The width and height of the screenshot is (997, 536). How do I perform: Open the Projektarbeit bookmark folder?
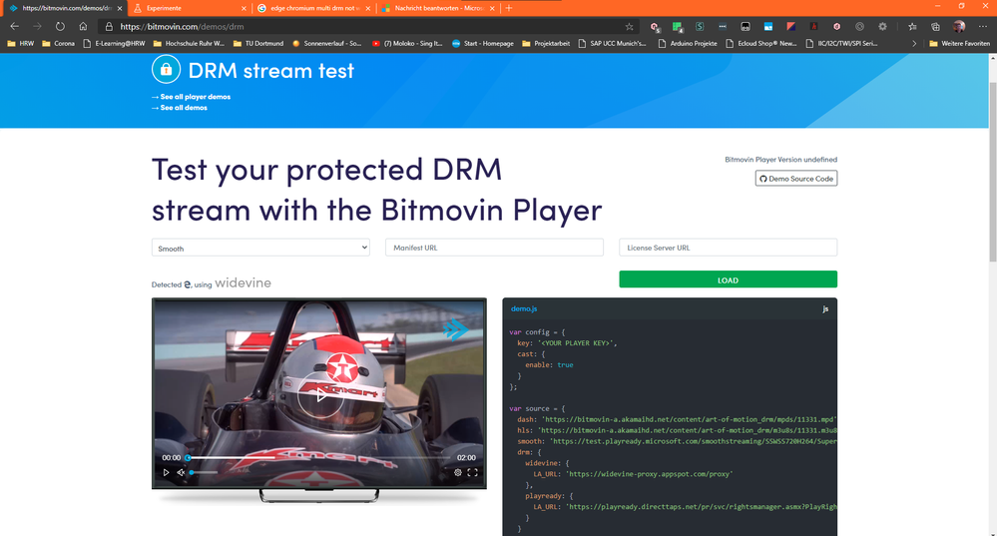coord(546,44)
